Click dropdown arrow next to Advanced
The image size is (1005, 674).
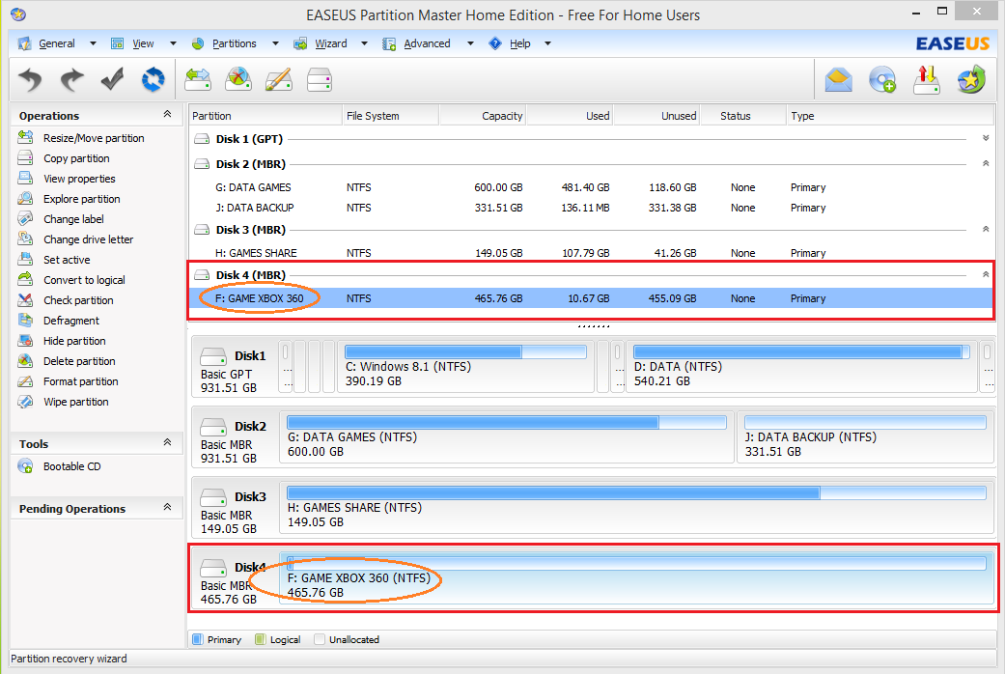click(x=470, y=43)
